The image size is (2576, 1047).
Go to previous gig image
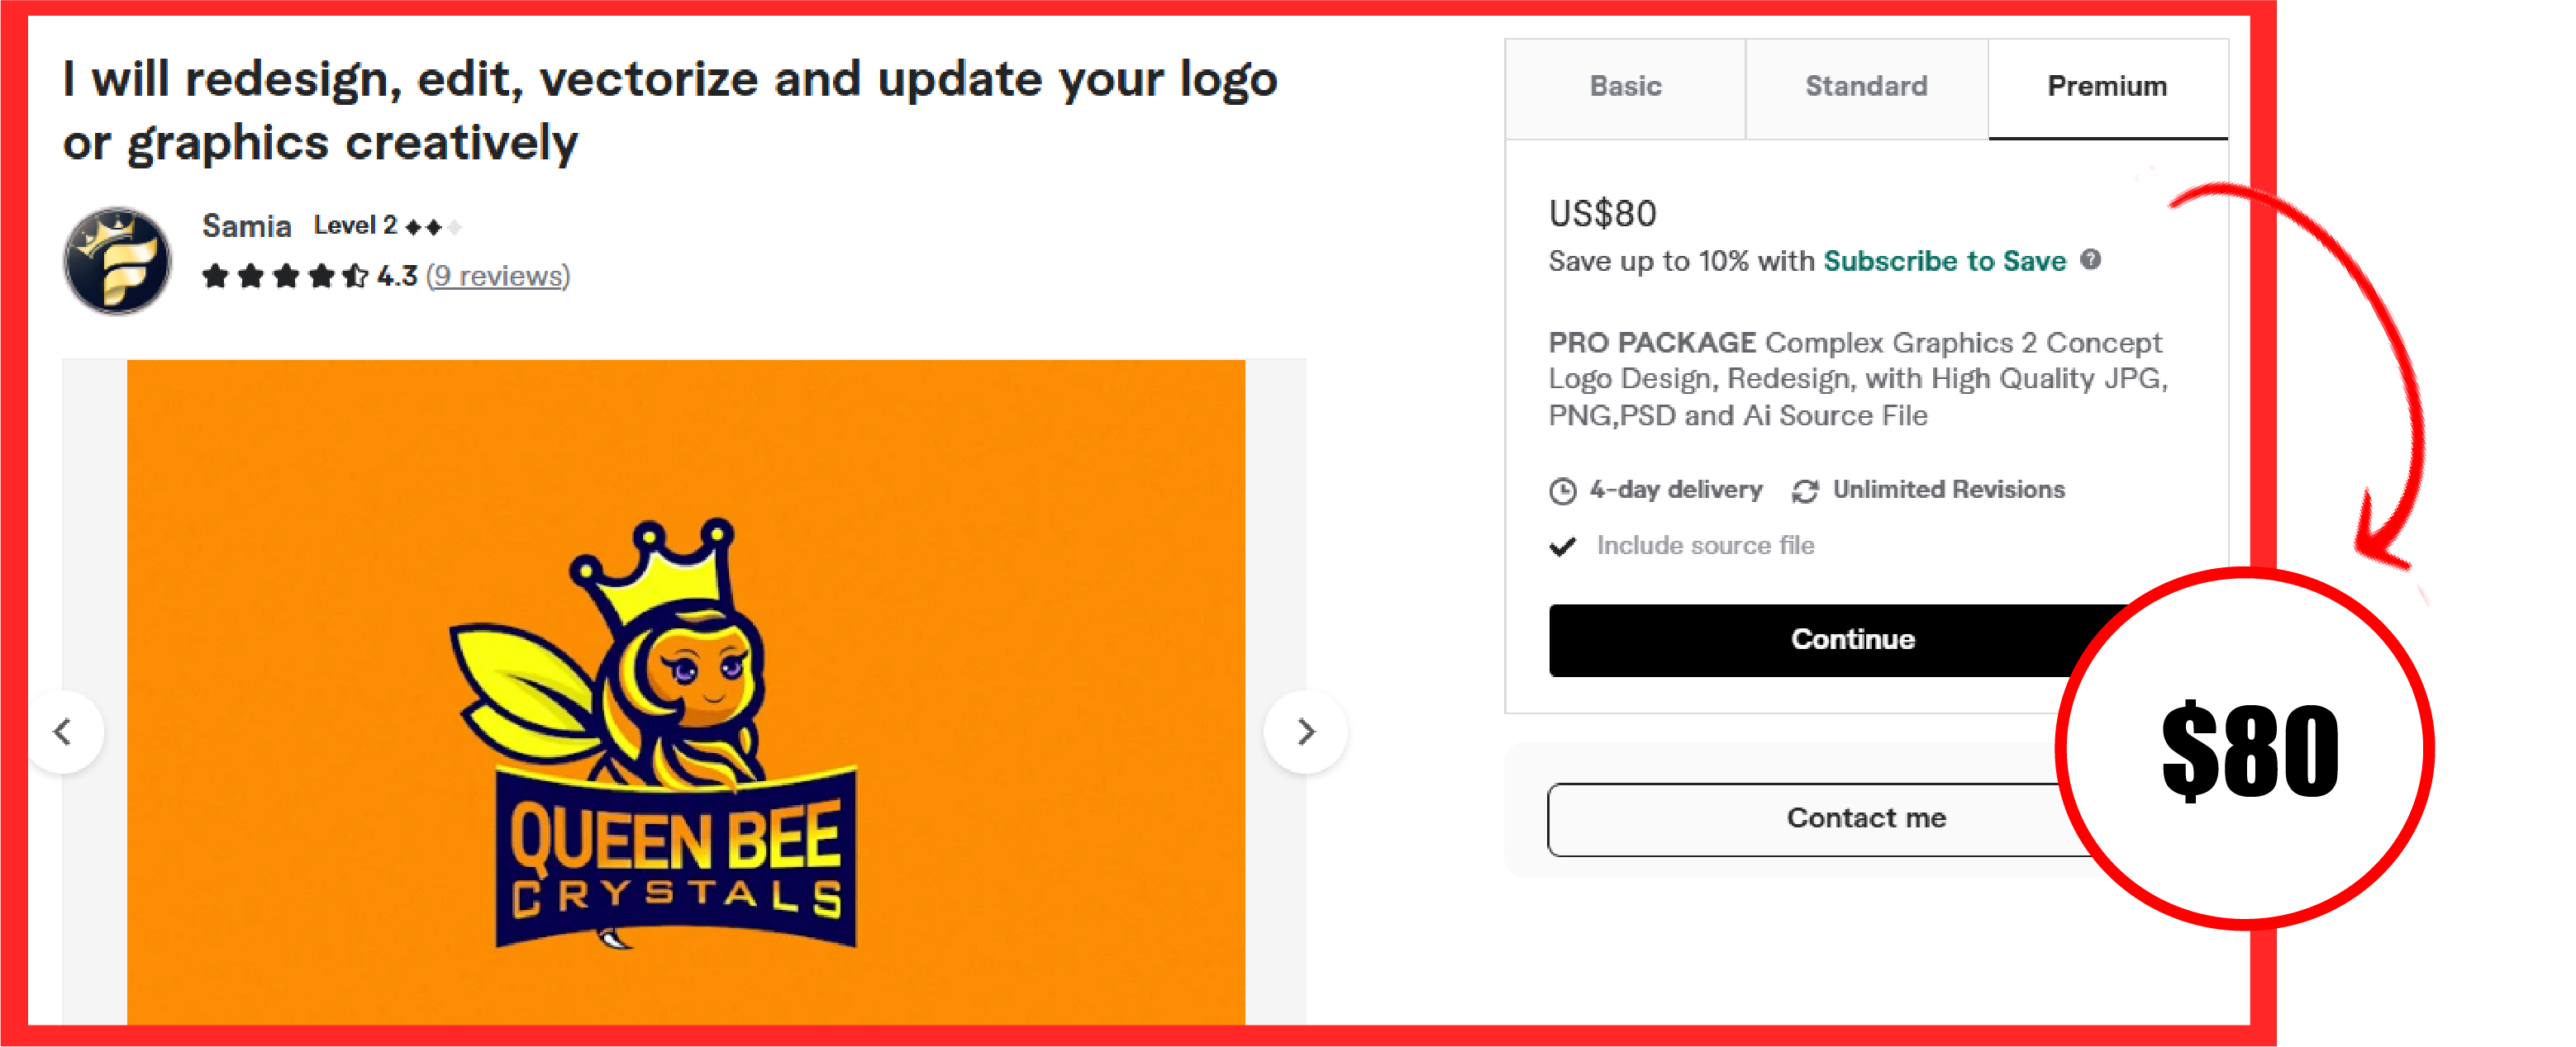64,732
